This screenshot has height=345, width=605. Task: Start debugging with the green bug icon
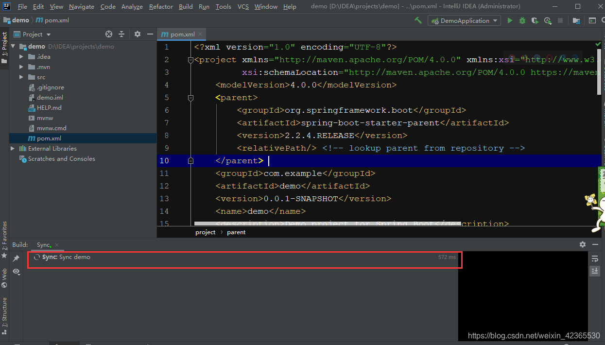coord(522,20)
